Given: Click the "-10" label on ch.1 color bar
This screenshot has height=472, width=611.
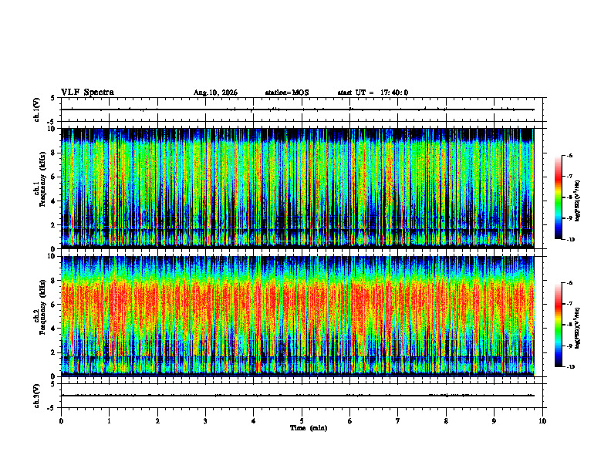Looking at the screenshot, I should pyautogui.click(x=571, y=240).
